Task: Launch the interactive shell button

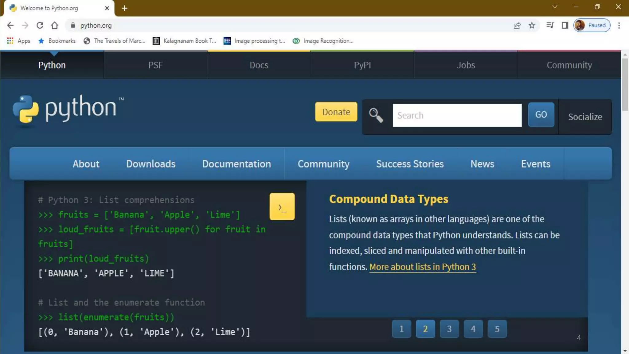Action: tap(282, 207)
